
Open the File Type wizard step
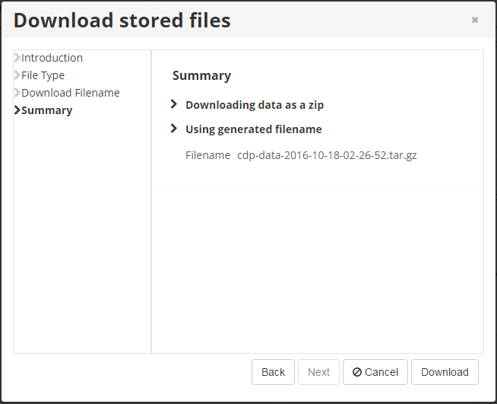(43, 75)
